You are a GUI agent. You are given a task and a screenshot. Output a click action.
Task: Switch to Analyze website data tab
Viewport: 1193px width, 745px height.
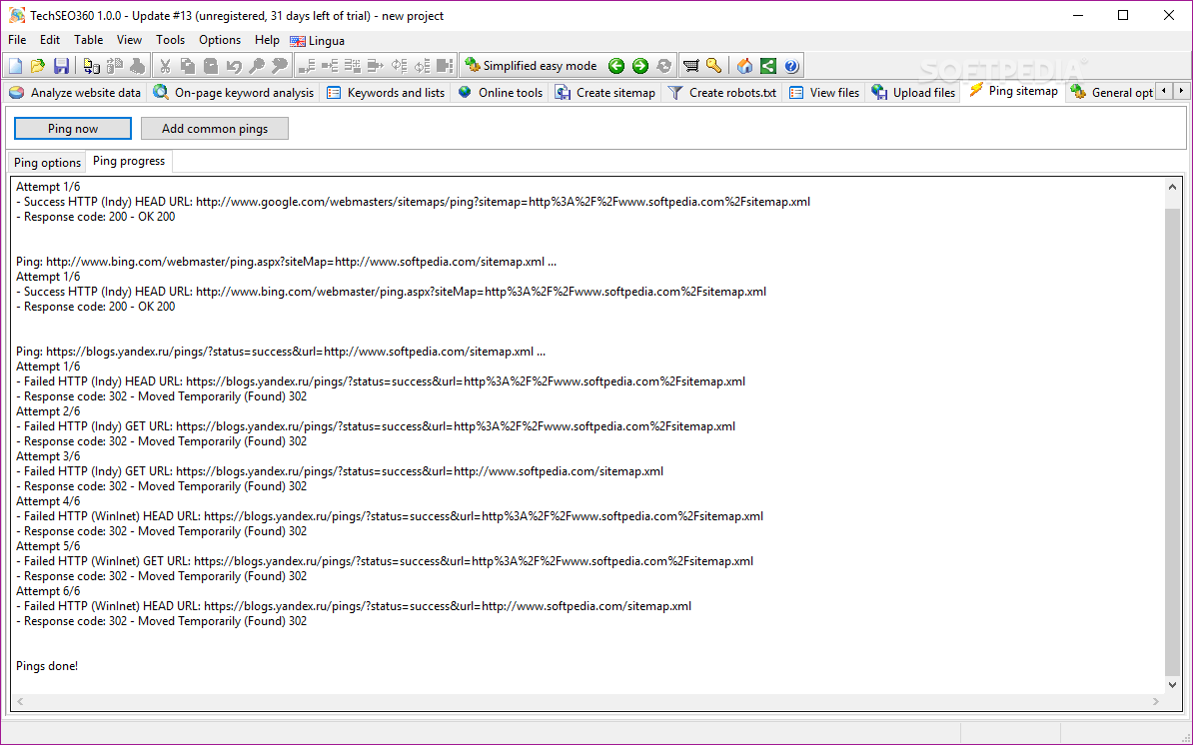[x=75, y=93]
